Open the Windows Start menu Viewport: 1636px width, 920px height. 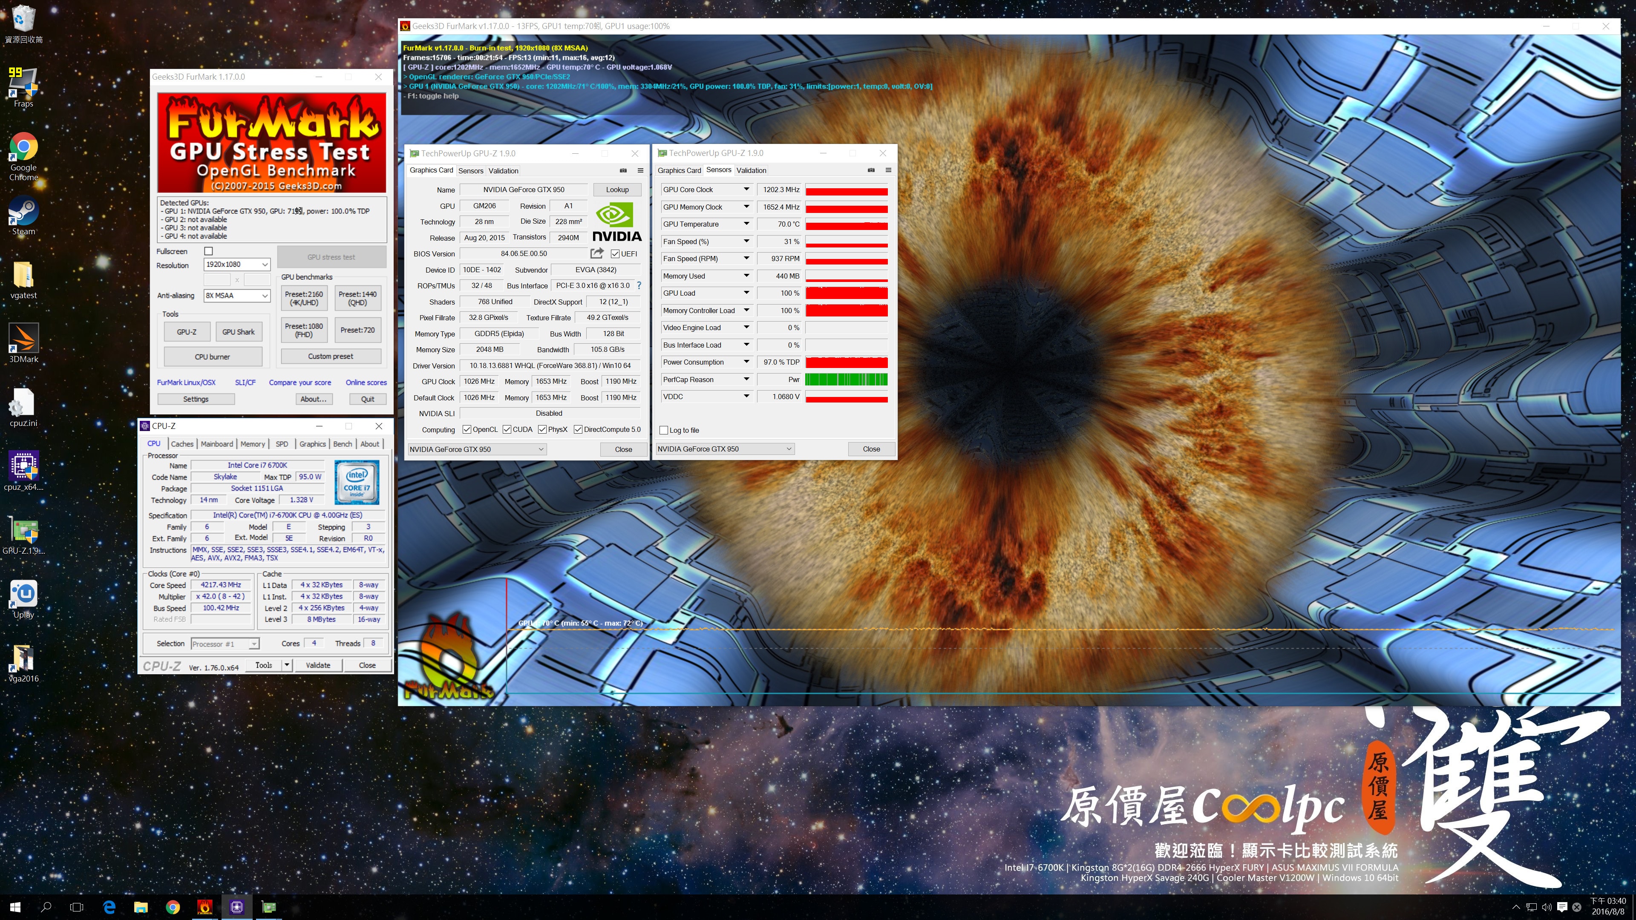pos(15,907)
